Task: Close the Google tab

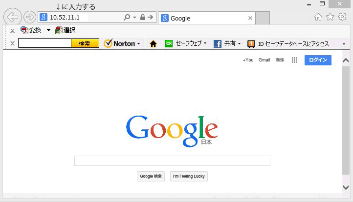Action: 250,19
